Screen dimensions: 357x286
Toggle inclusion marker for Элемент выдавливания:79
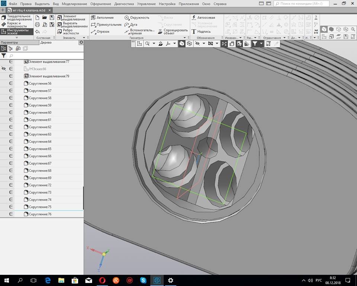[11, 76]
